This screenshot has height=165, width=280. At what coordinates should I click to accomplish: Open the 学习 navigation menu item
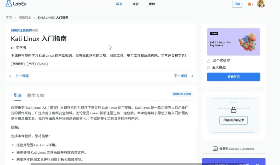click(x=119, y=4)
